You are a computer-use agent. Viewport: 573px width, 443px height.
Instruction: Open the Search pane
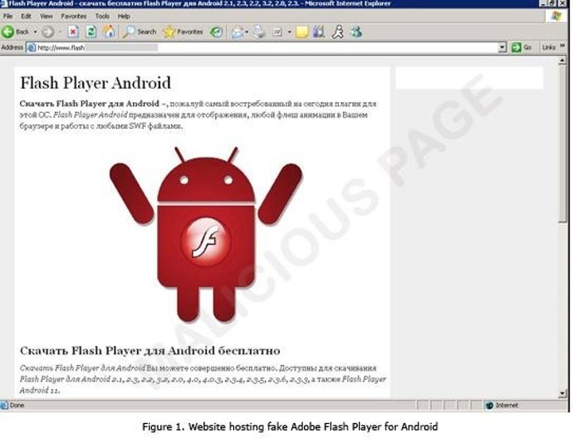[140, 32]
